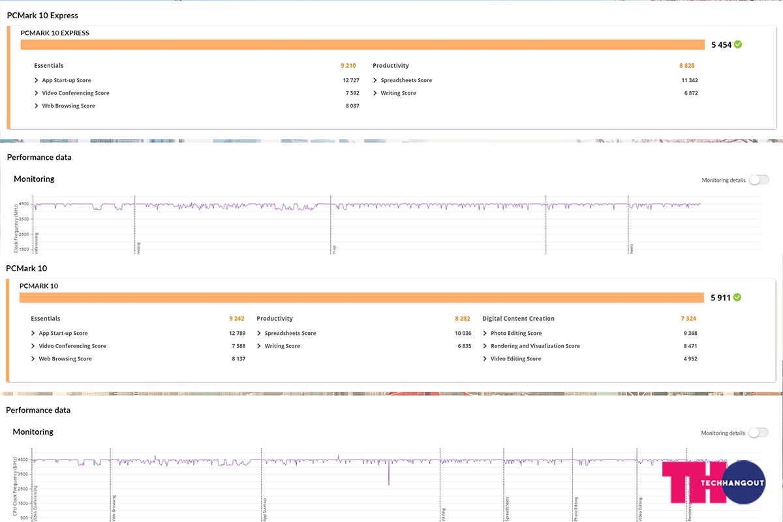Image resolution: width=783 pixels, height=522 pixels.
Task: Click the Web Browsing value 8 087
Action: click(352, 106)
